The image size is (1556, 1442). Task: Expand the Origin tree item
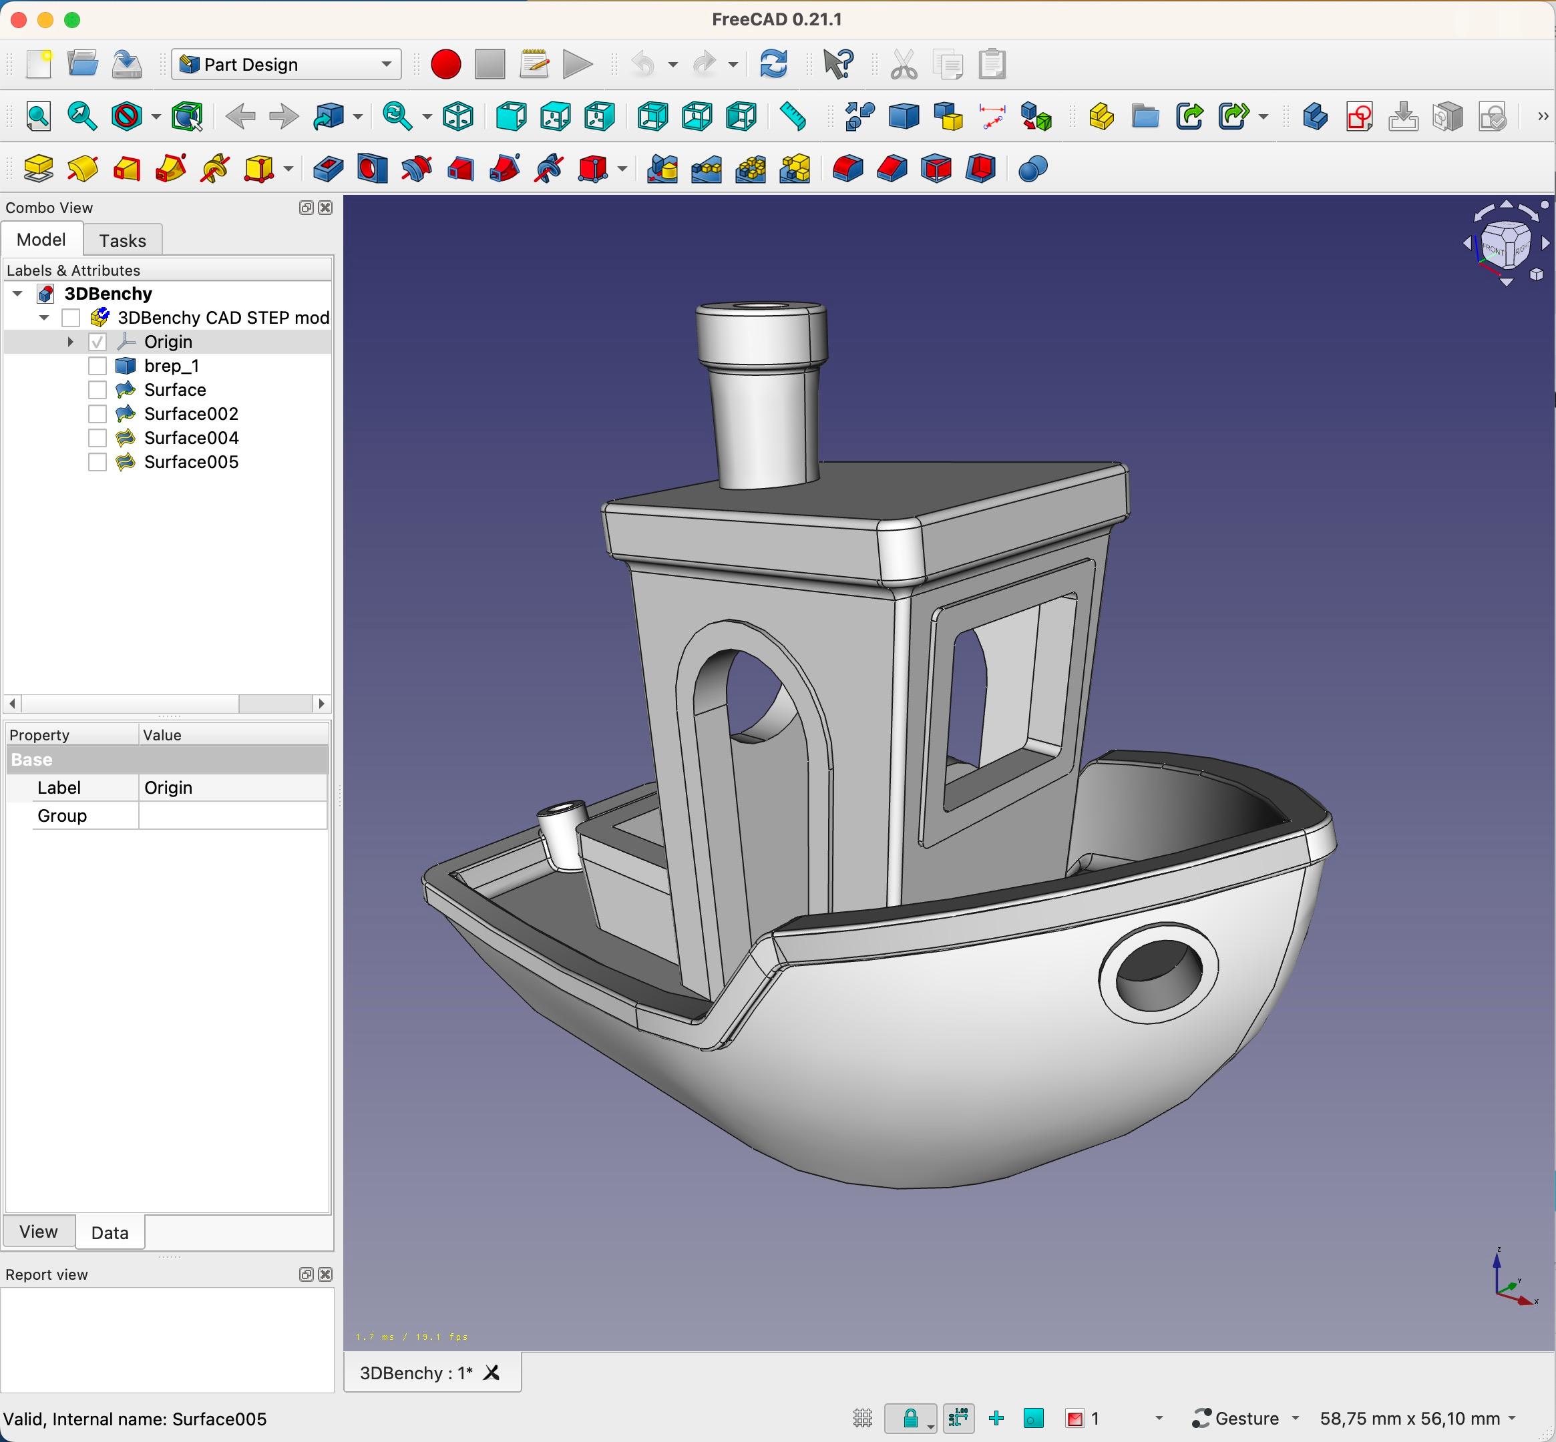click(70, 342)
